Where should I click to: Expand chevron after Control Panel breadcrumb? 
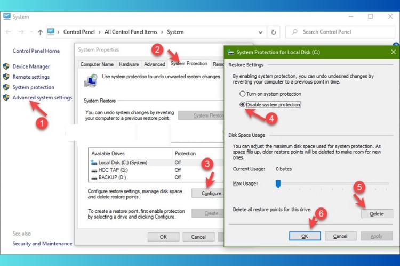click(x=99, y=32)
